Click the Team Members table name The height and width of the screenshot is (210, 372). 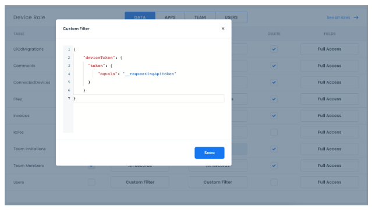(29, 166)
